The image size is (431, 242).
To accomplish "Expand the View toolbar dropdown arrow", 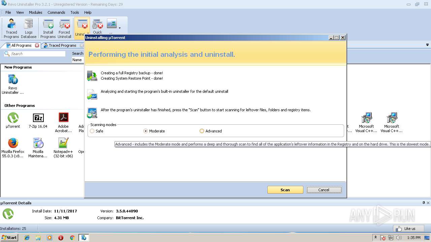I will [119, 28].
